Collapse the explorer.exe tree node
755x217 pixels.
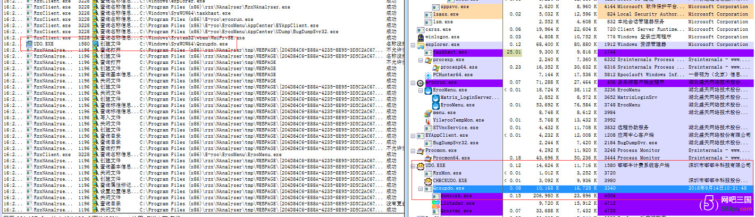pyautogui.click(x=414, y=45)
